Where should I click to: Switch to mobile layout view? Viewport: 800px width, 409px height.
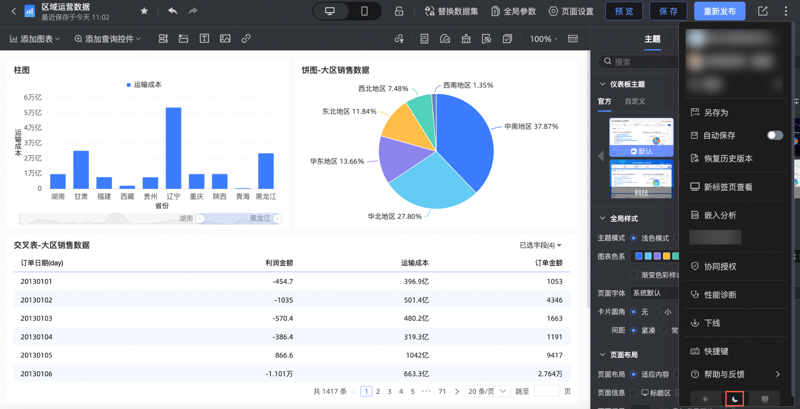coord(364,11)
